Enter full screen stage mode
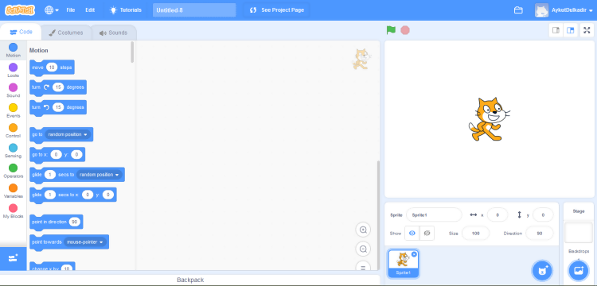Viewport: 597px width, 286px height. coord(587,30)
